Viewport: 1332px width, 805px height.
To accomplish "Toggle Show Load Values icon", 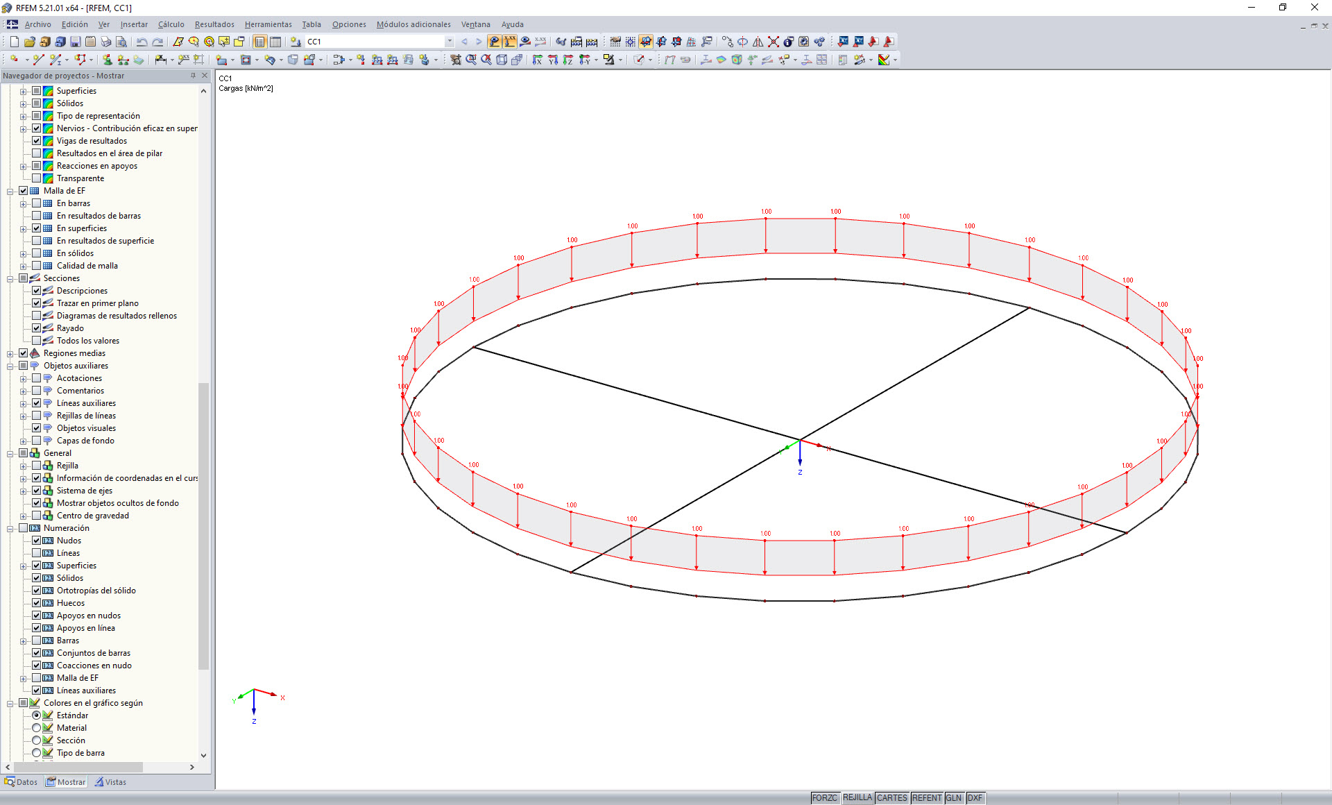I will click(510, 42).
